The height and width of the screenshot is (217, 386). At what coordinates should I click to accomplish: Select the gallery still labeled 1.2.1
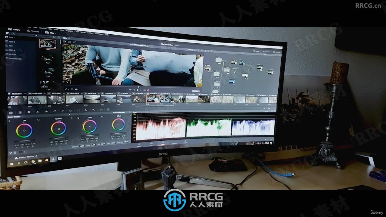coord(48,58)
